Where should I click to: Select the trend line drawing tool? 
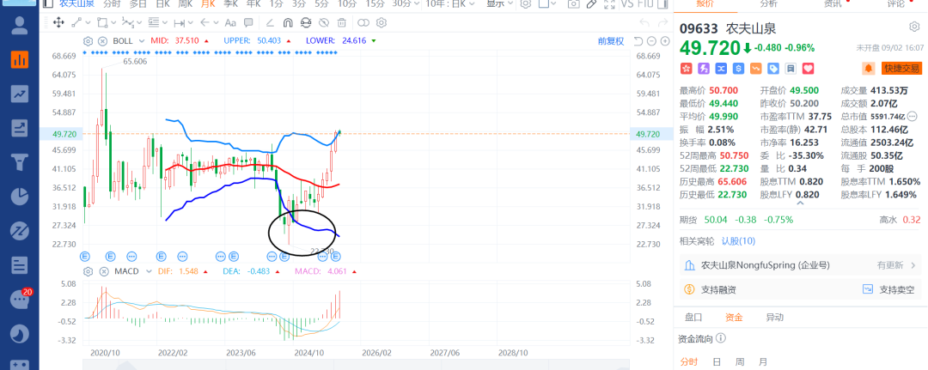pyautogui.click(x=77, y=22)
